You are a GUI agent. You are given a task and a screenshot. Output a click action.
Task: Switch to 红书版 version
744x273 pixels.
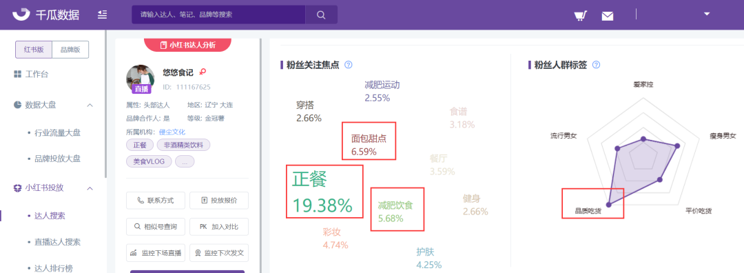[34, 50]
